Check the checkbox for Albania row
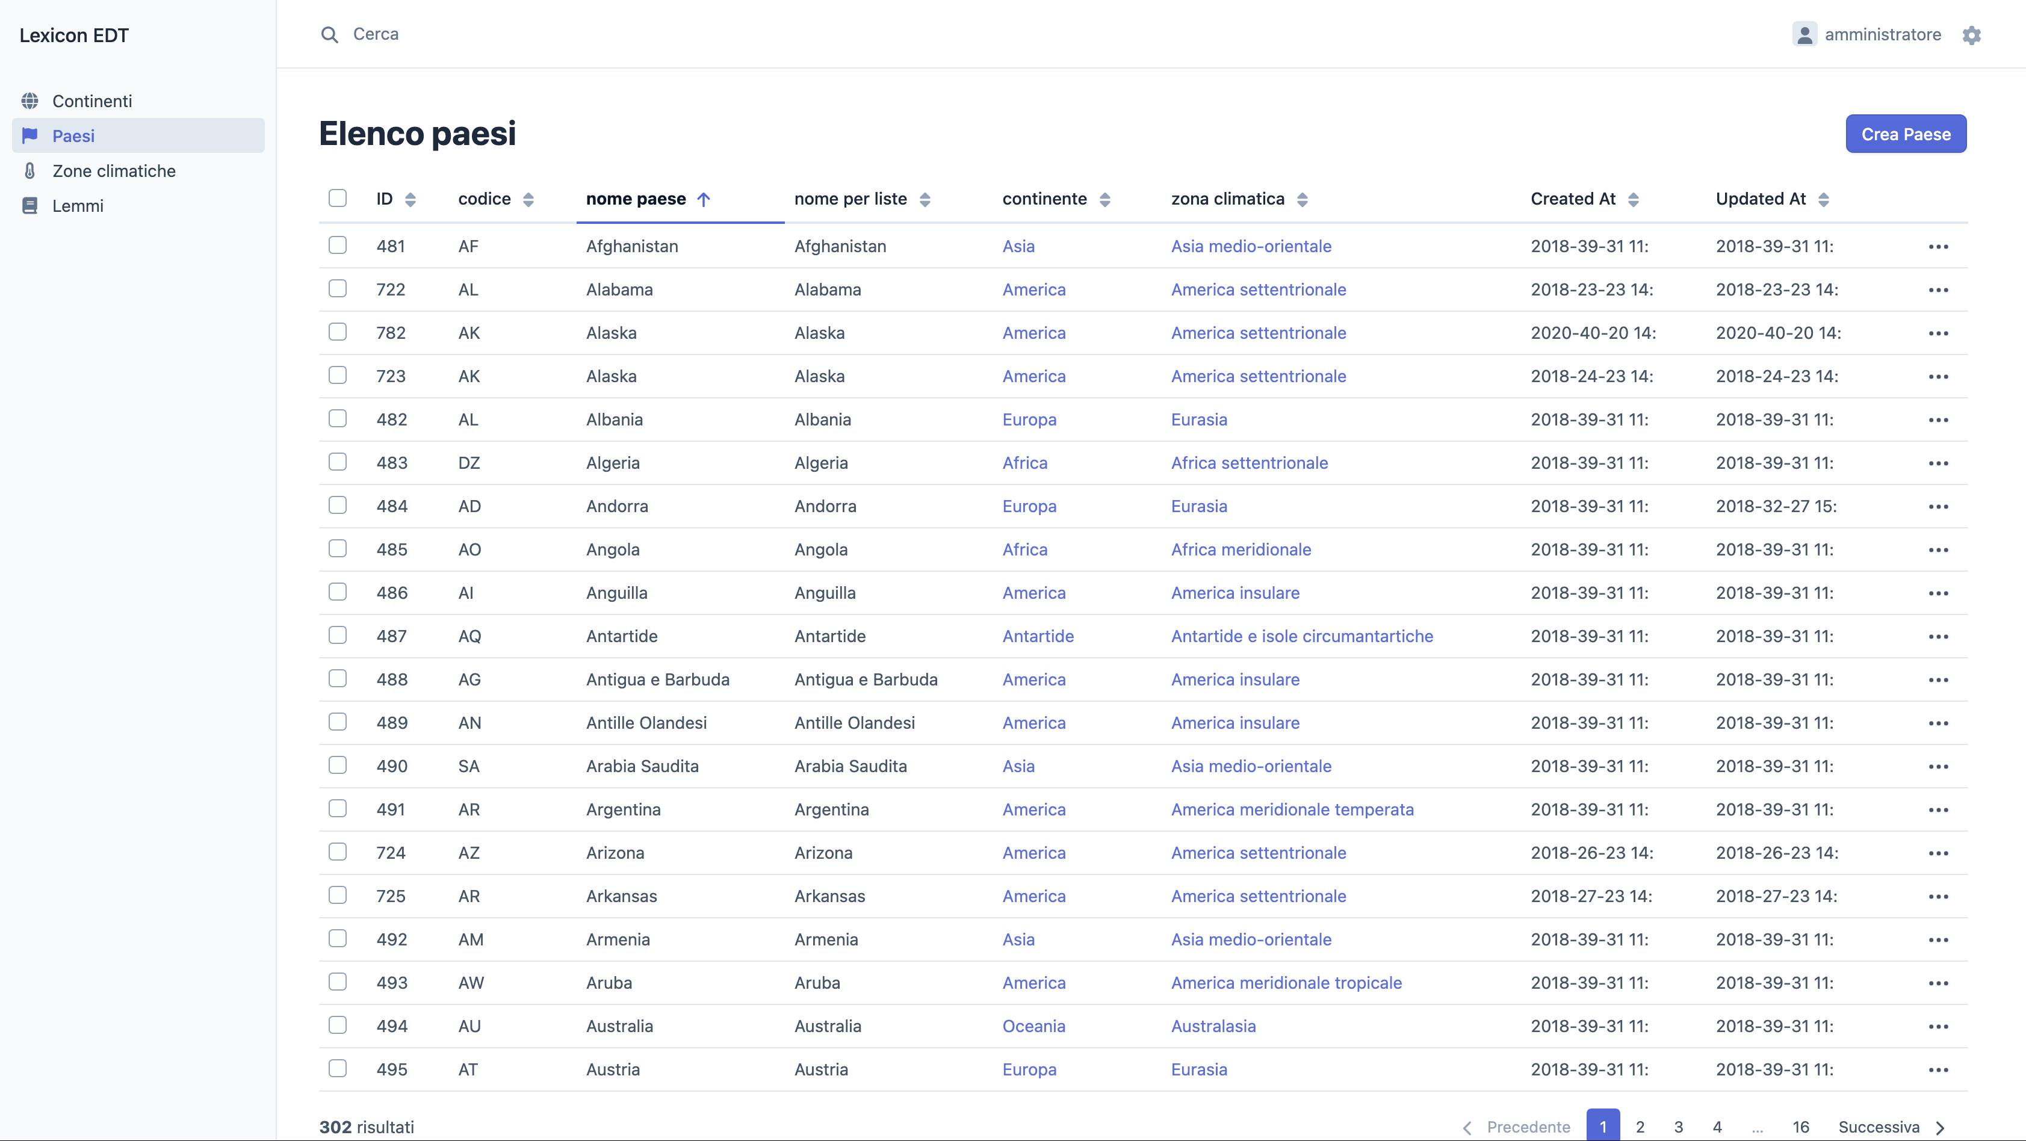Image resolution: width=2026 pixels, height=1141 pixels. [338, 418]
